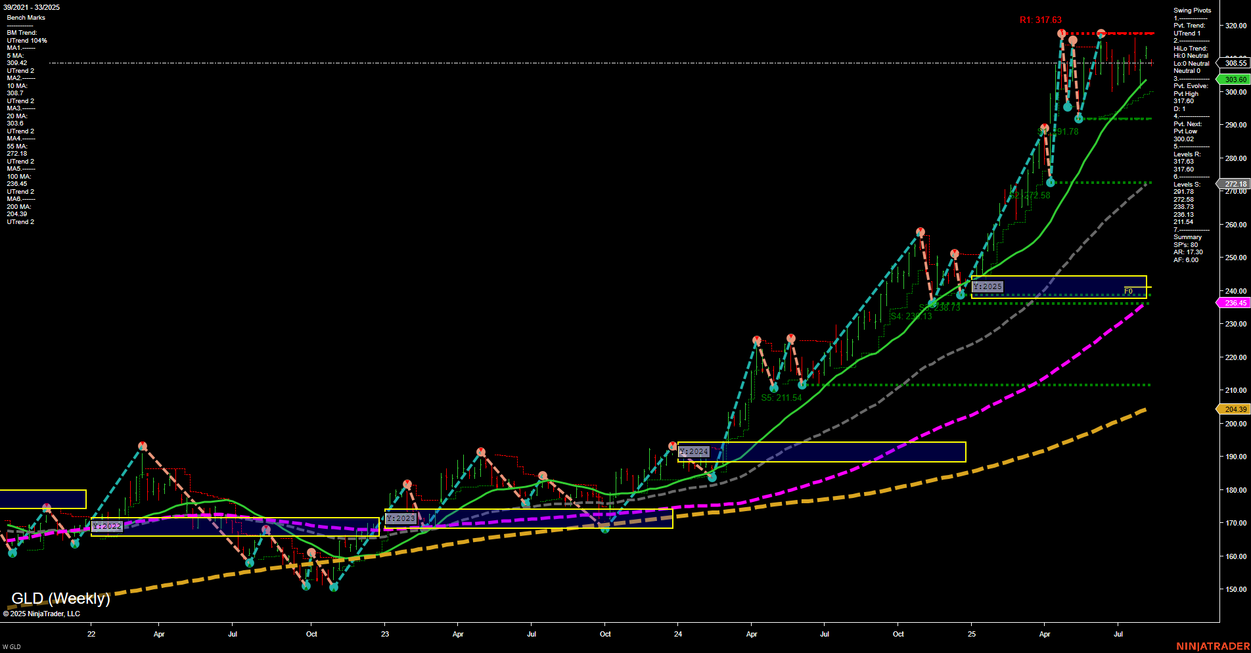The image size is (1251, 653).
Task: Click the Y:2022 yearly box label
Action: [x=107, y=526]
